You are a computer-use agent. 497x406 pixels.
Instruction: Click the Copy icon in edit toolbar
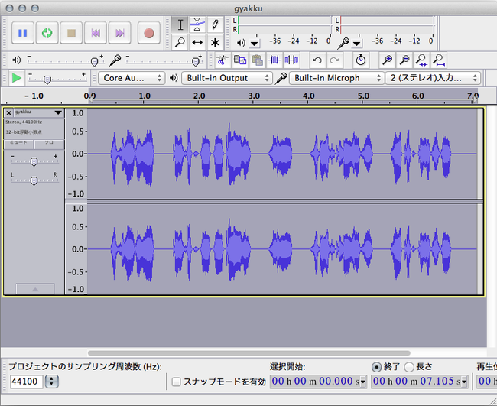[239, 60]
